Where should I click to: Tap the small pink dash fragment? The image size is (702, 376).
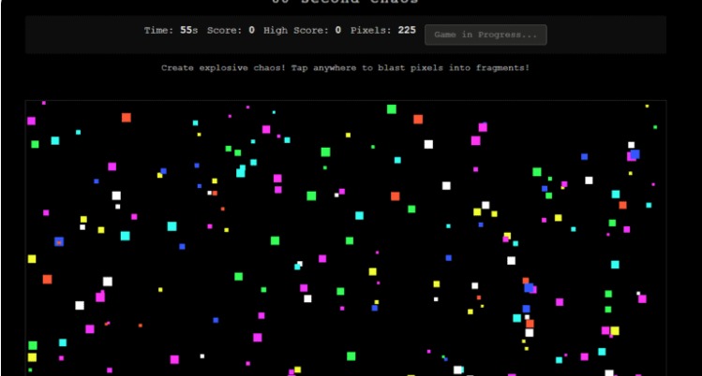pos(107,324)
